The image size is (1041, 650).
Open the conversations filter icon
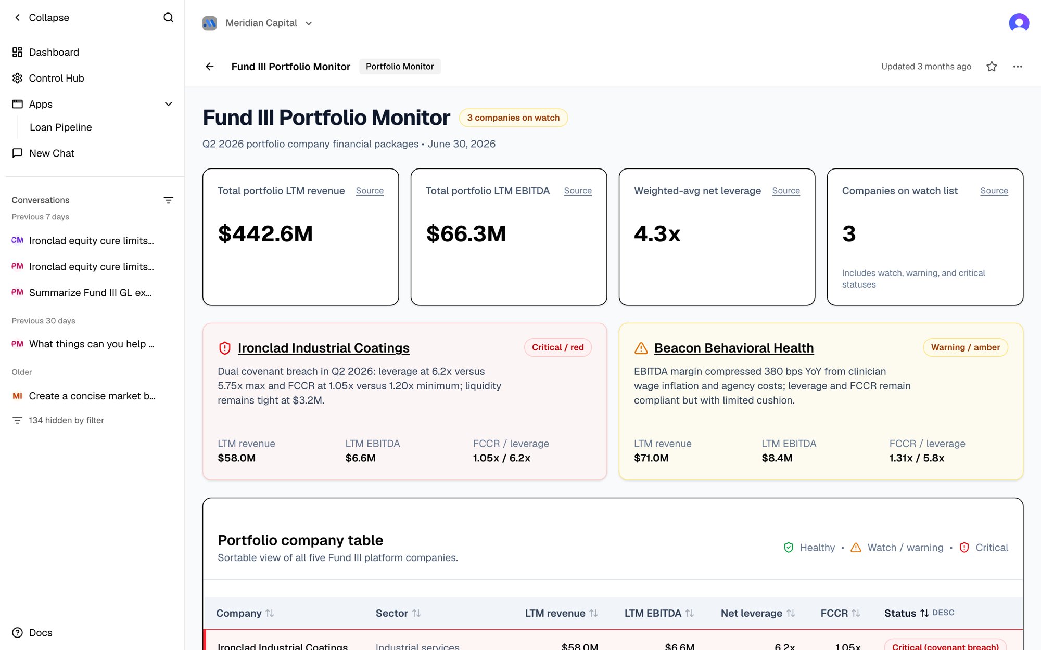[x=168, y=200]
